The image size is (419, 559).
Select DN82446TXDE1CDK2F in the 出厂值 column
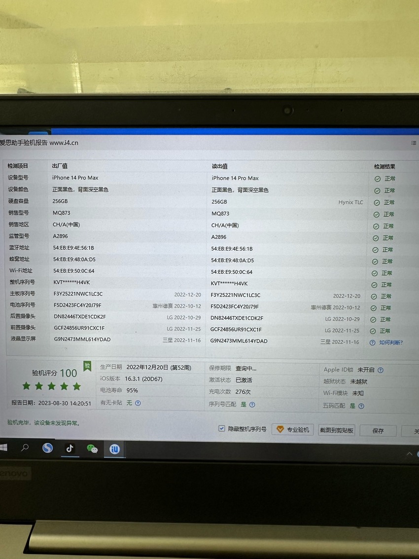pos(80,317)
